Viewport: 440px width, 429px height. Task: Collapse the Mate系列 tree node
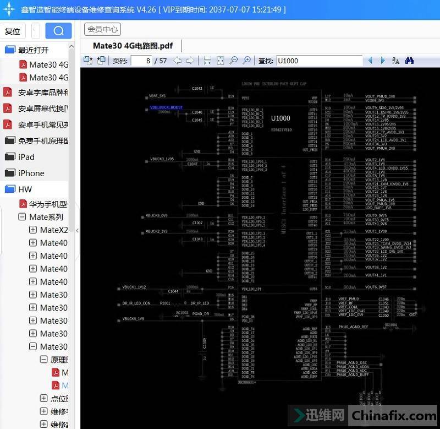pos(23,217)
